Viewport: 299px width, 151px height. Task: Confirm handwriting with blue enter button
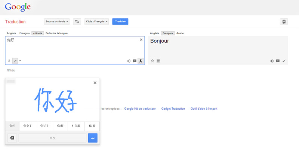[93, 138]
